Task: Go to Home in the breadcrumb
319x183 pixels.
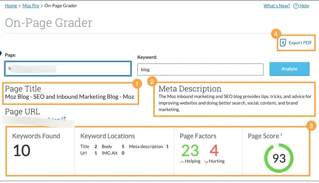Action: point(11,6)
